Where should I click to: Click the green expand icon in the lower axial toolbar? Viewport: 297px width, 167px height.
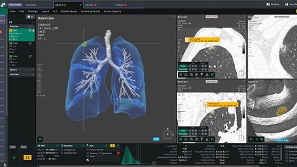coord(213,139)
